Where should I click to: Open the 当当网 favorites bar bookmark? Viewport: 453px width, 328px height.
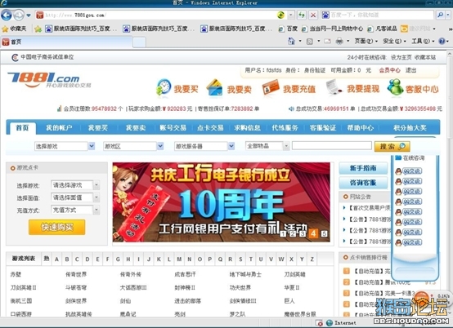(333, 29)
